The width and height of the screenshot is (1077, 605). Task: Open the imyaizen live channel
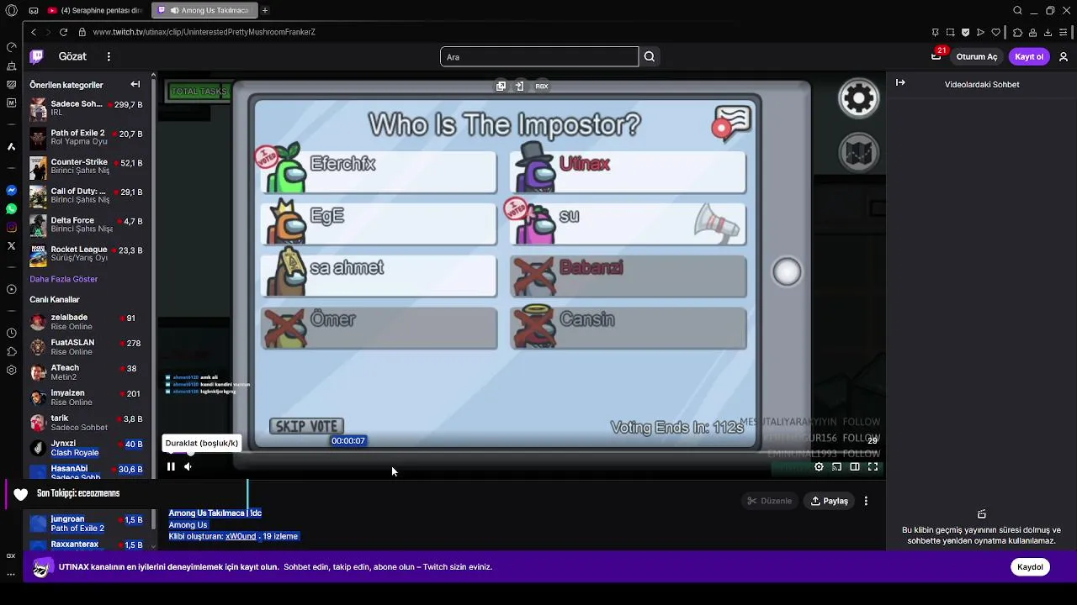(x=87, y=397)
